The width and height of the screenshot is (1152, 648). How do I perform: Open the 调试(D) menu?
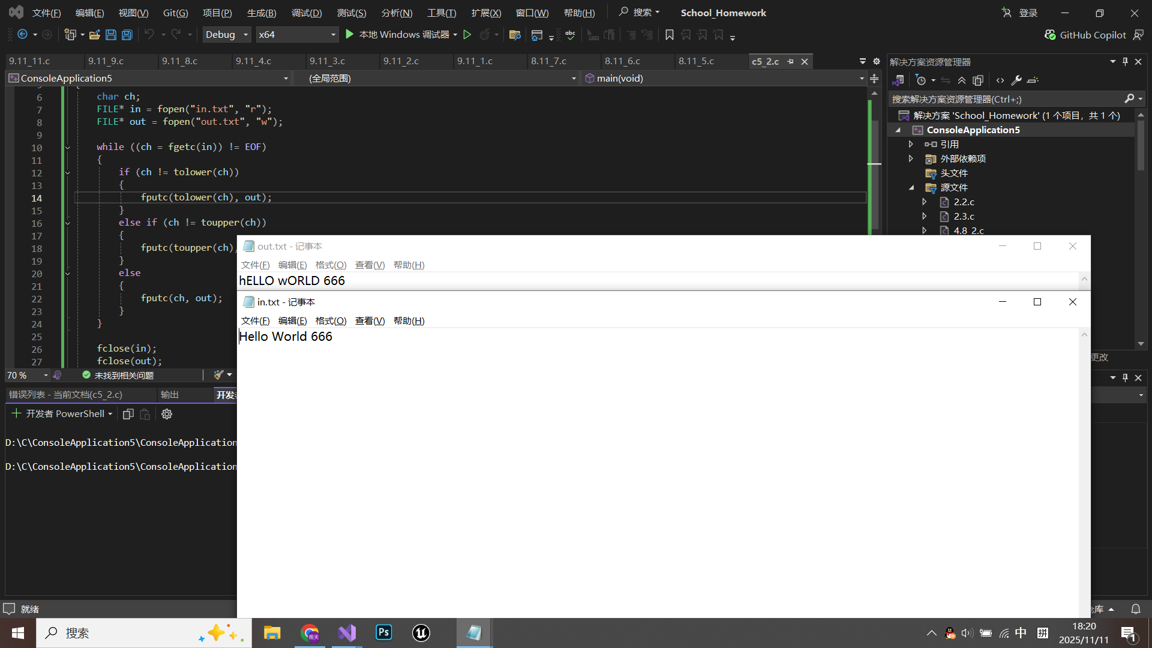click(x=306, y=13)
